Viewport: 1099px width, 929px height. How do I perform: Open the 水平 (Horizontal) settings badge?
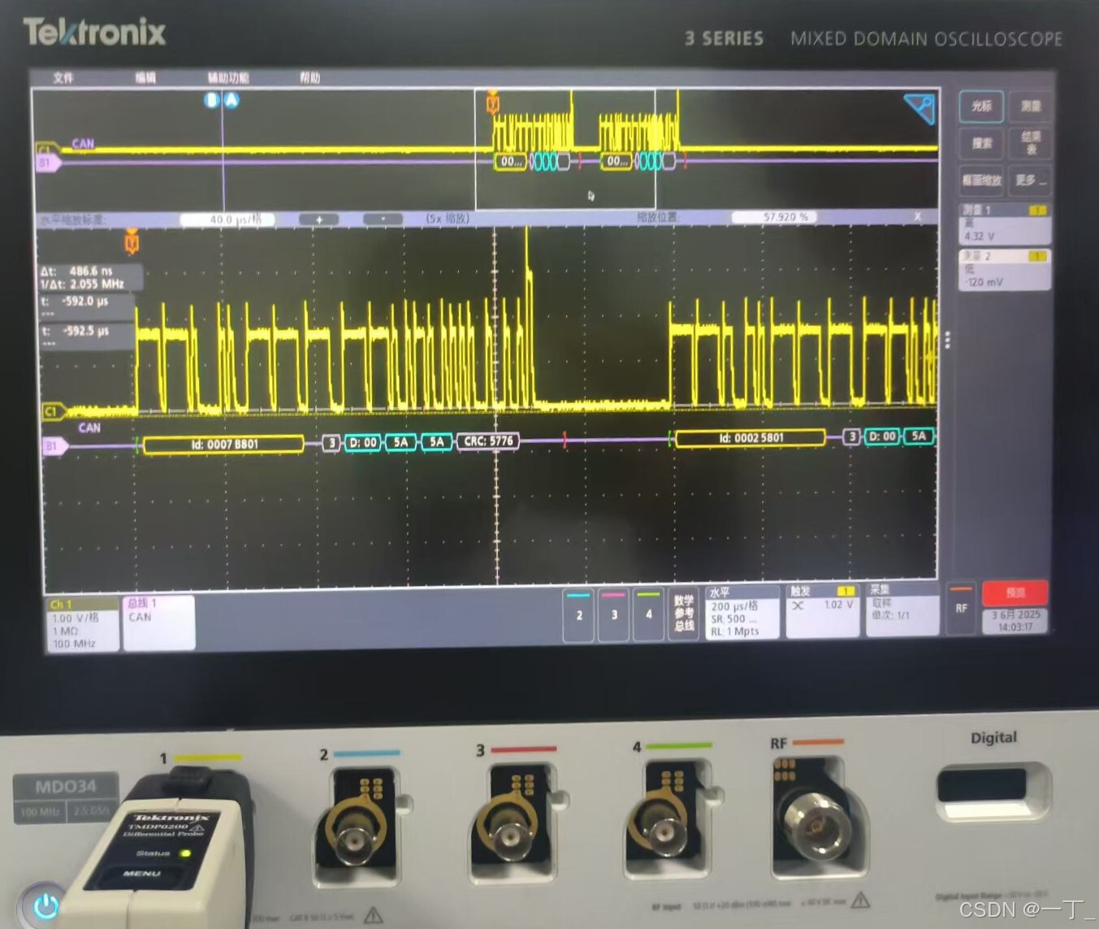coord(742,612)
